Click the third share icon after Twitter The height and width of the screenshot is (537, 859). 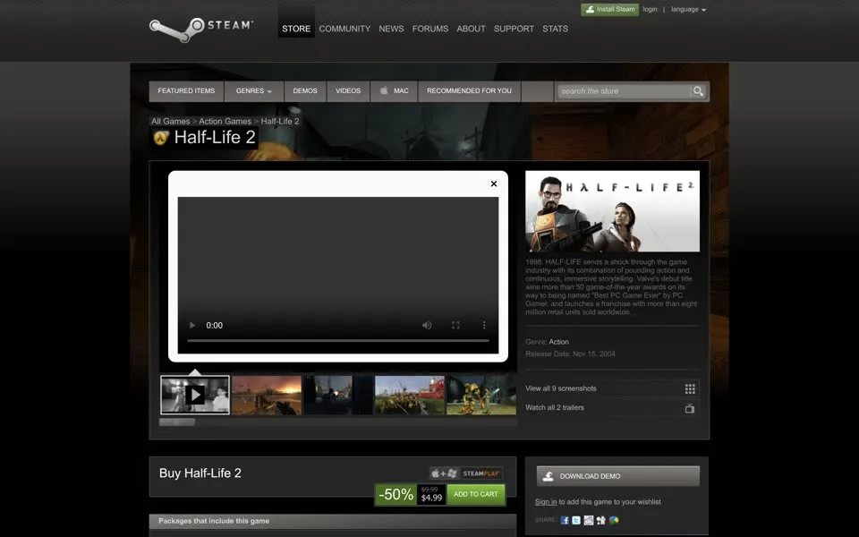pos(589,520)
